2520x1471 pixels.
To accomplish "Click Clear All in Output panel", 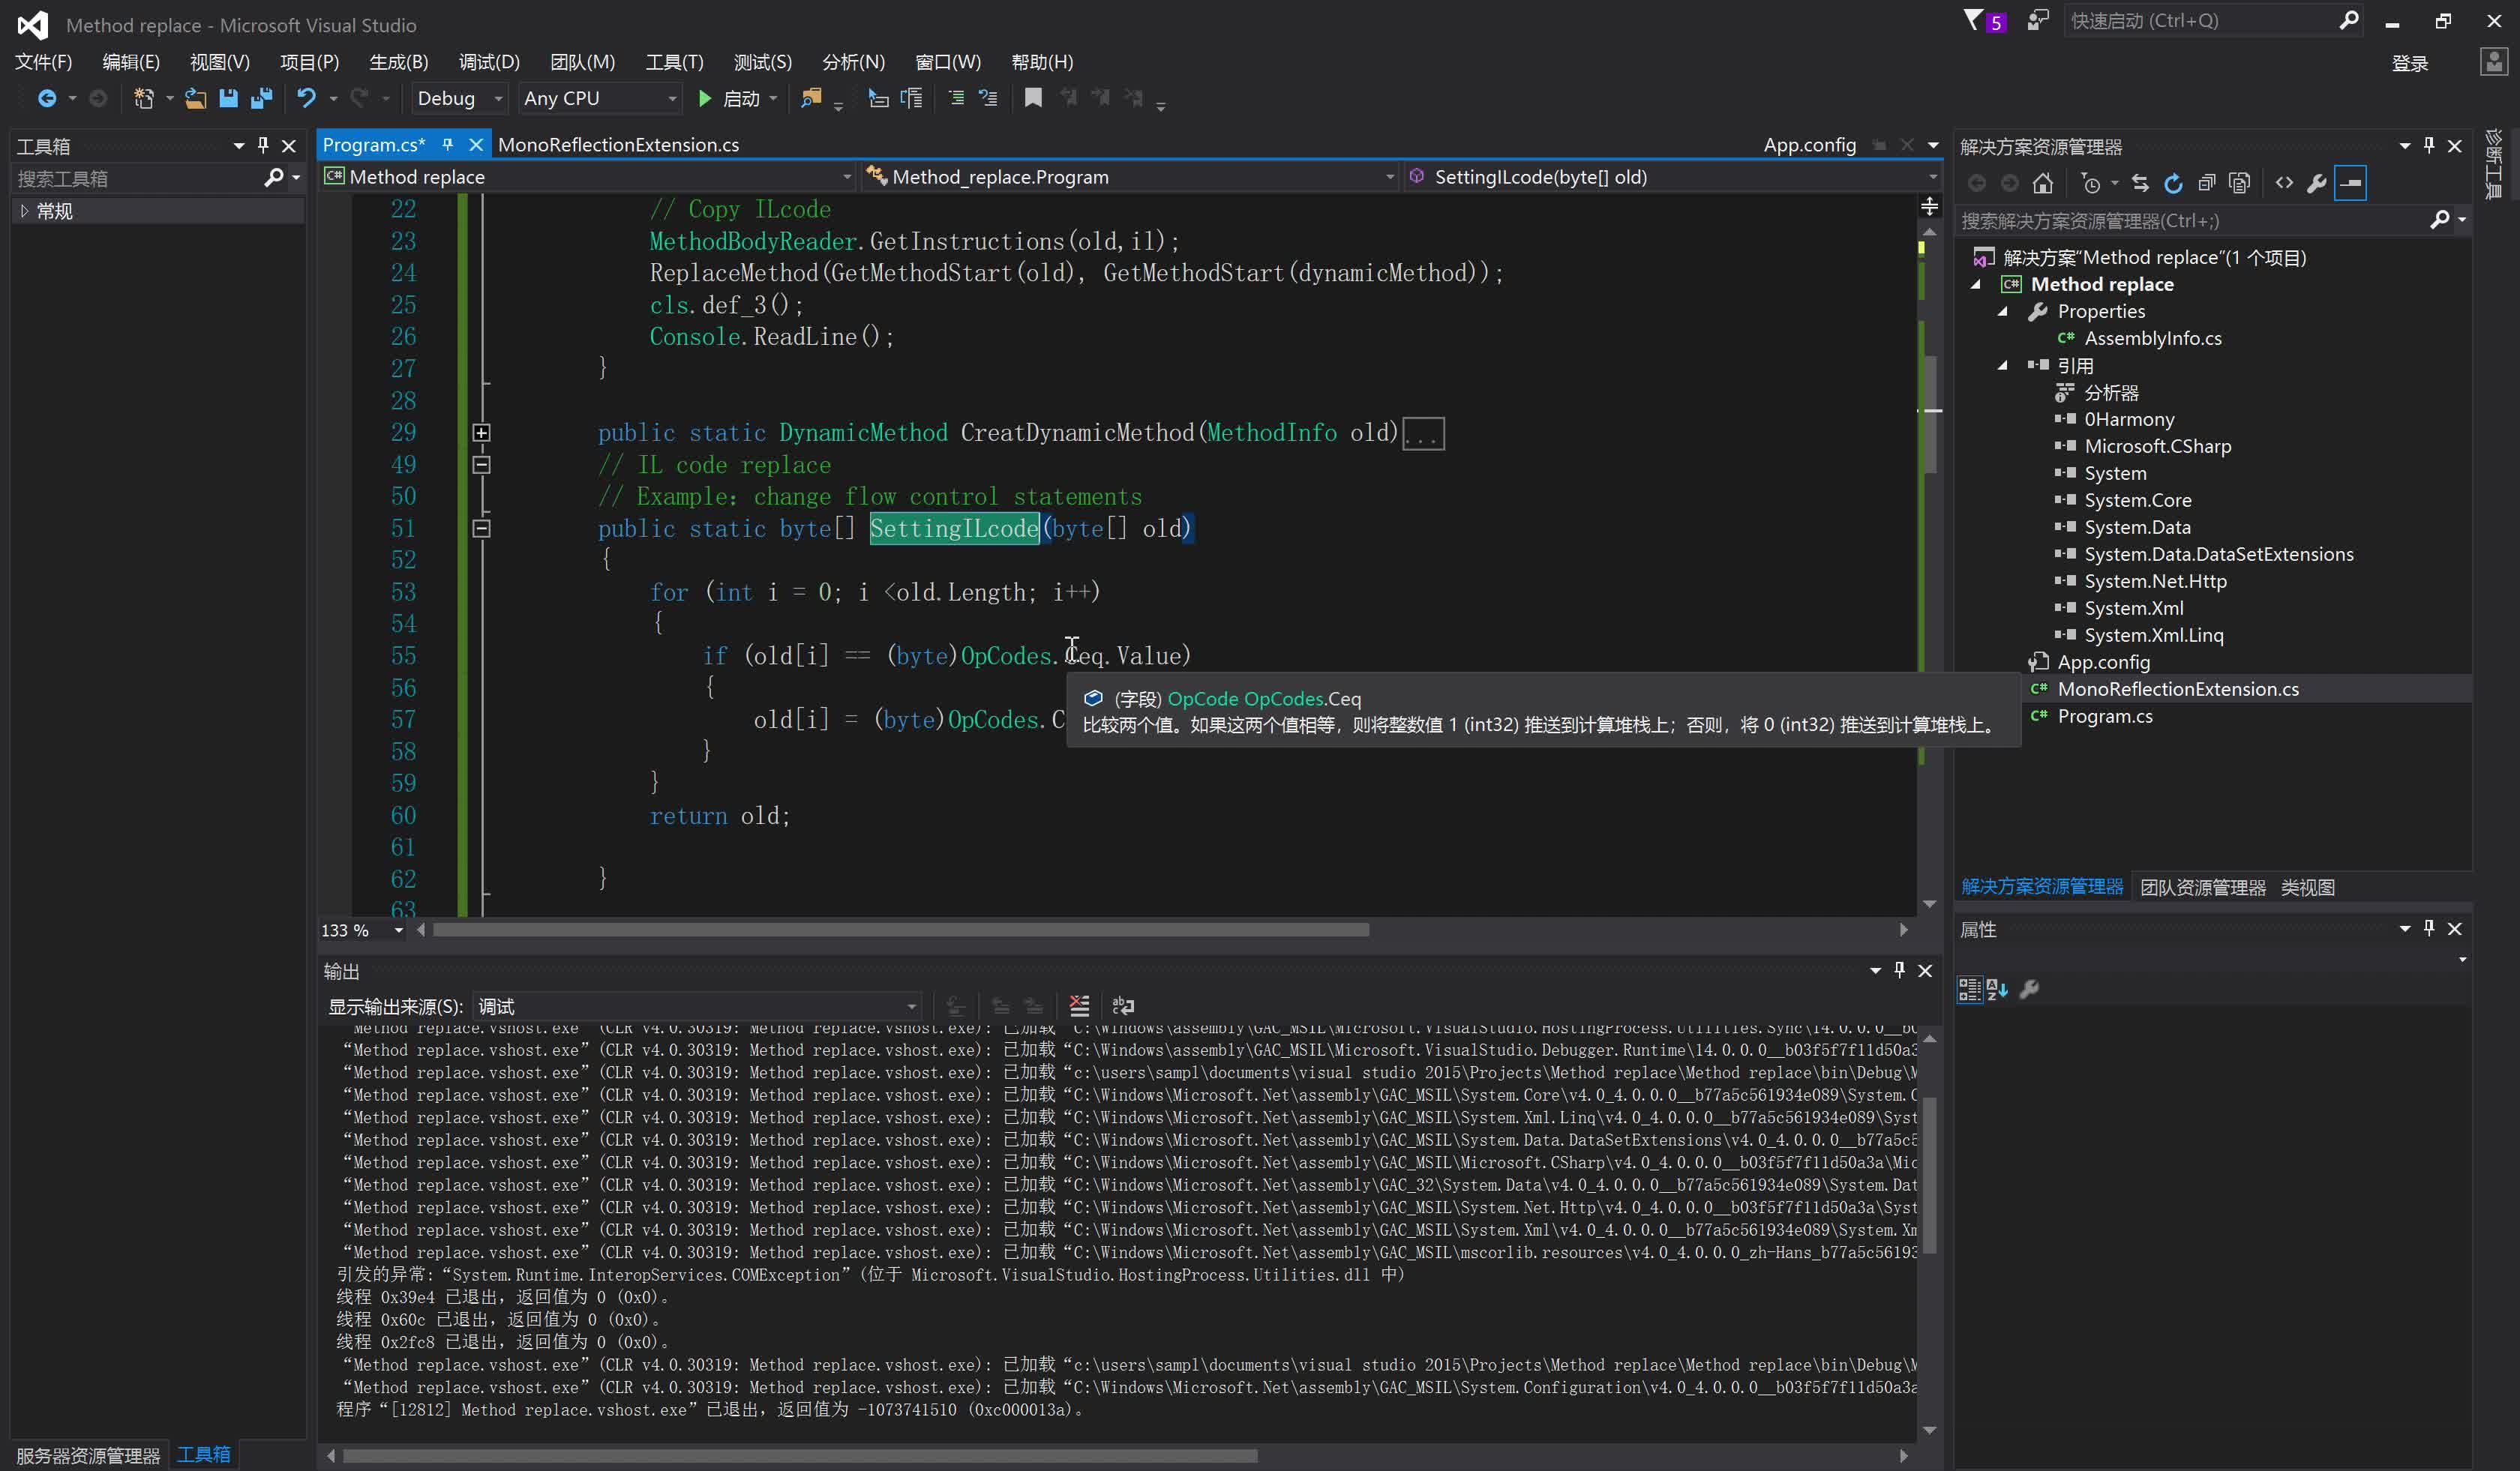I will click(x=1079, y=1005).
